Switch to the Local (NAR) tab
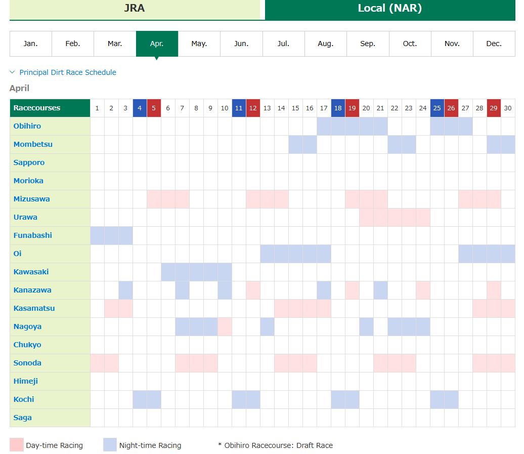 tap(390, 10)
